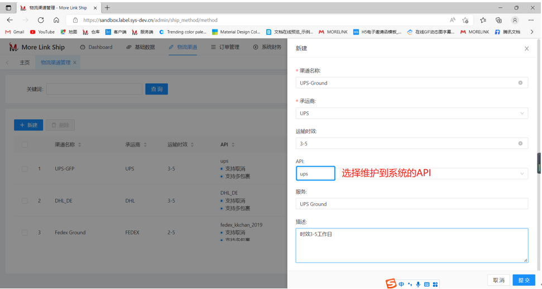This screenshot has height=289, width=542.
Task: Clear the shipping time 3-5 field icon
Action: tap(520, 144)
